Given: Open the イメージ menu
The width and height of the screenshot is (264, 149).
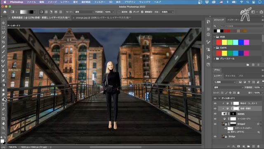Looking at the screenshot, I should tap(52, 2).
